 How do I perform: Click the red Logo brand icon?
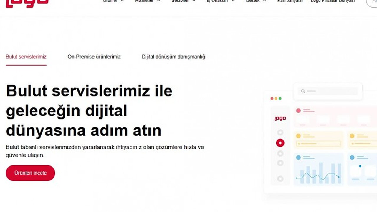click(27, 2)
